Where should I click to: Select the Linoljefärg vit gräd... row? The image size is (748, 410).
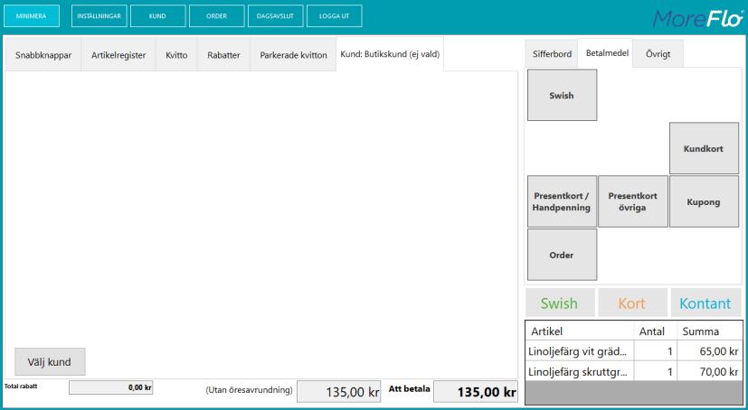click(634, 351)
